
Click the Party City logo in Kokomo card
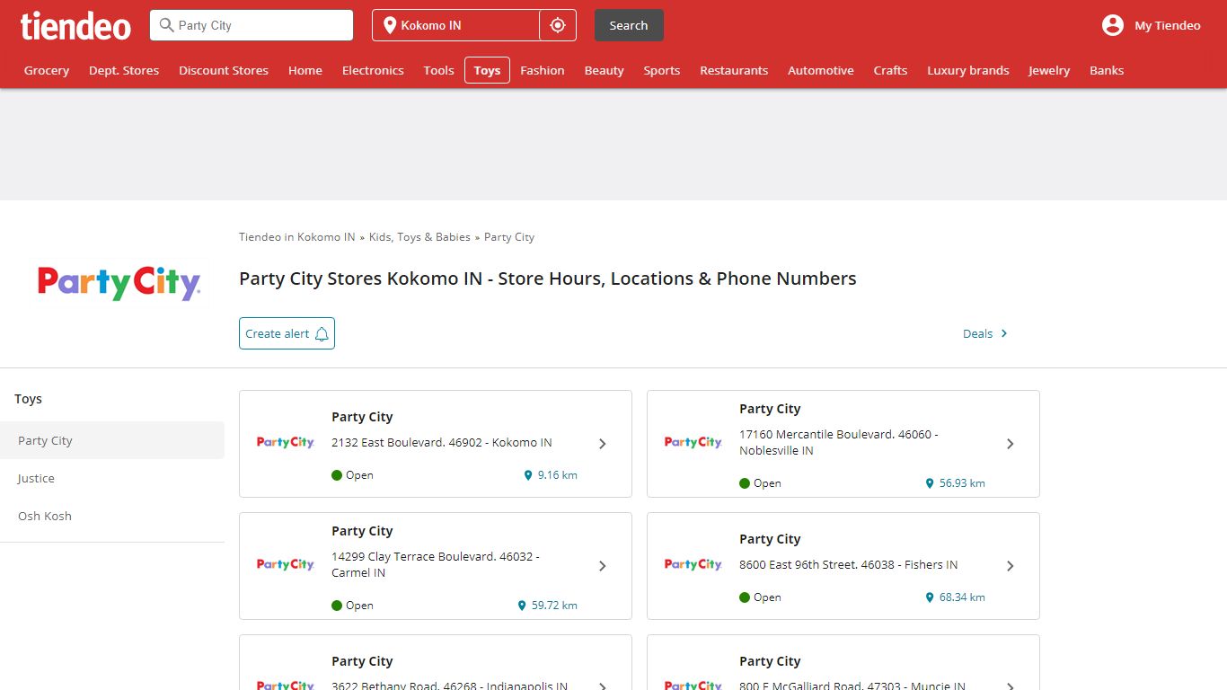(286, 442)
